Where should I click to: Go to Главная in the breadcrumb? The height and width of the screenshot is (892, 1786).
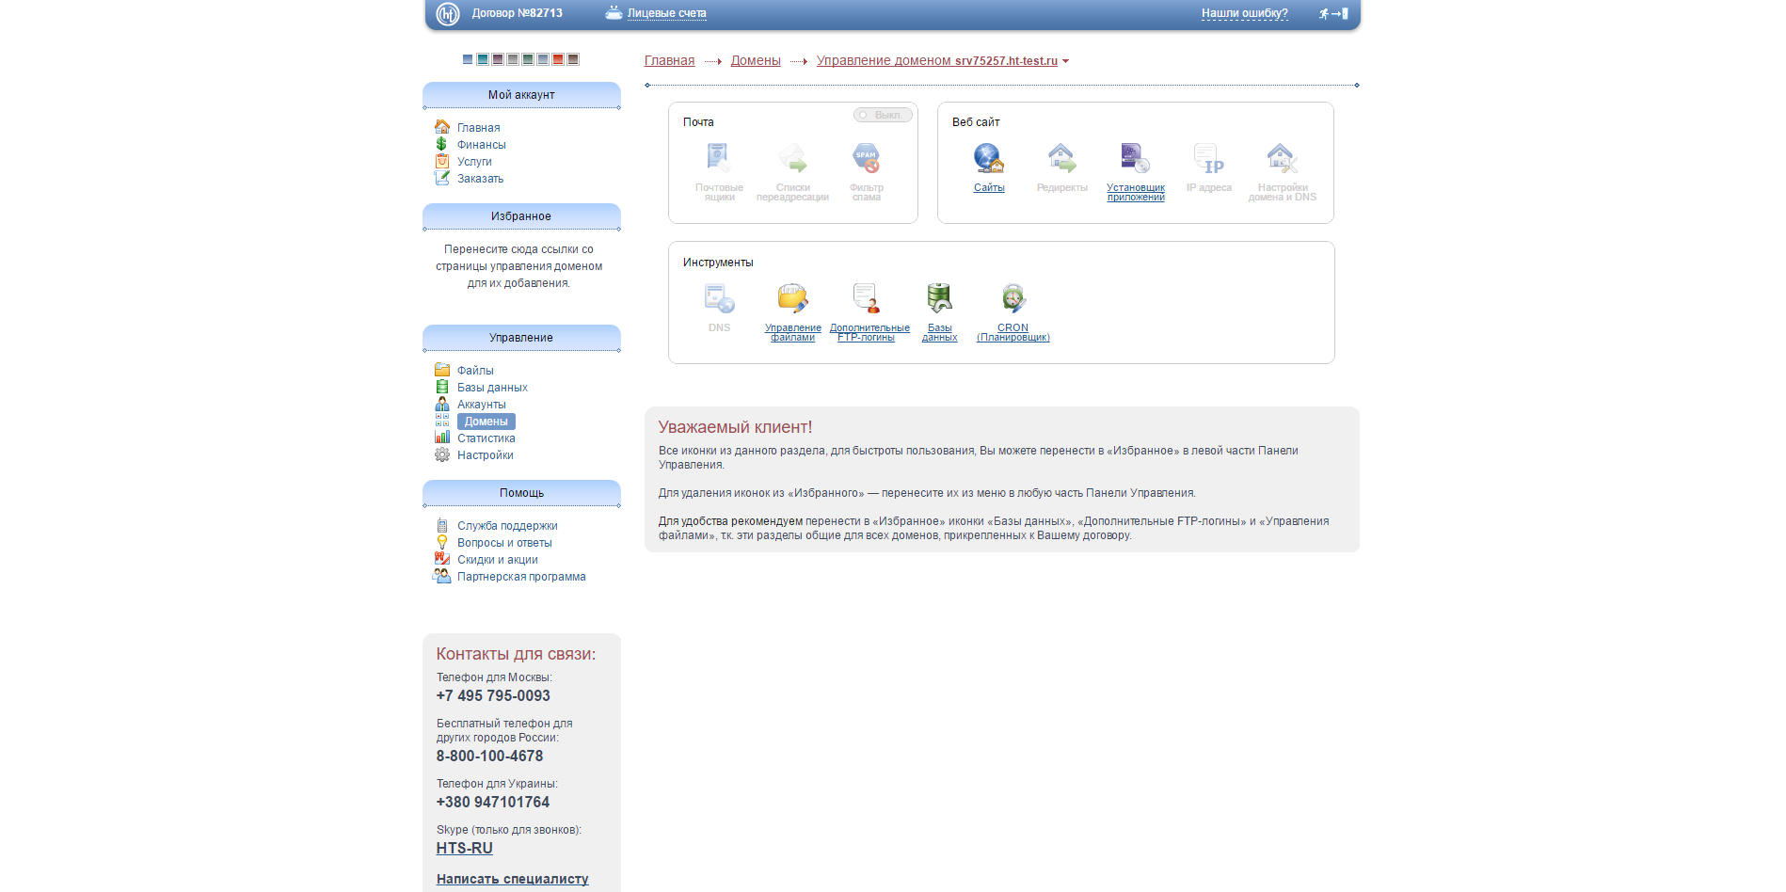pyautogui.click(x=670, y=60)
